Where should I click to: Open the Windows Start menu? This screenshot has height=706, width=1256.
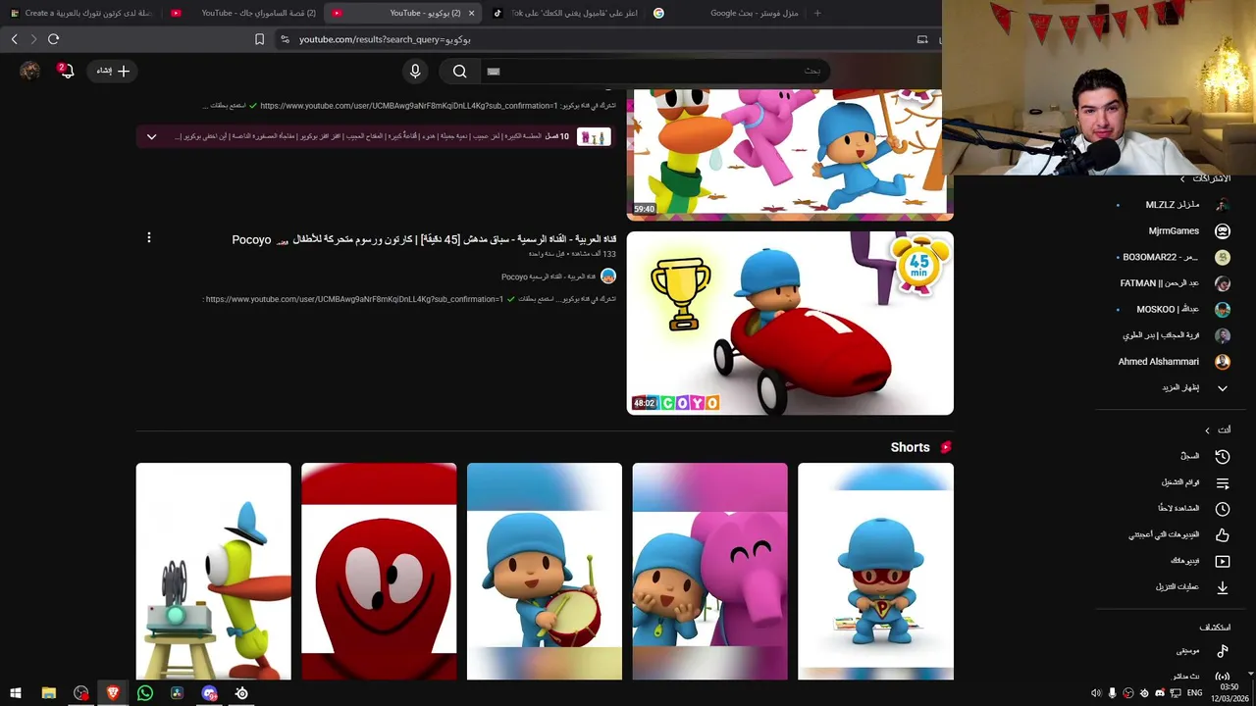coord(15,693)
